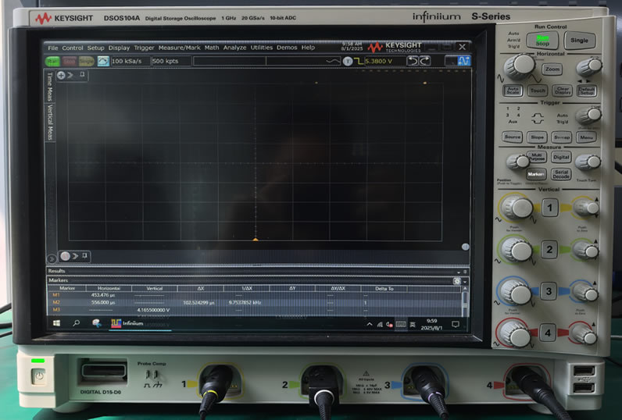Toggle the physical Run/Stop key

pos(542,41)
